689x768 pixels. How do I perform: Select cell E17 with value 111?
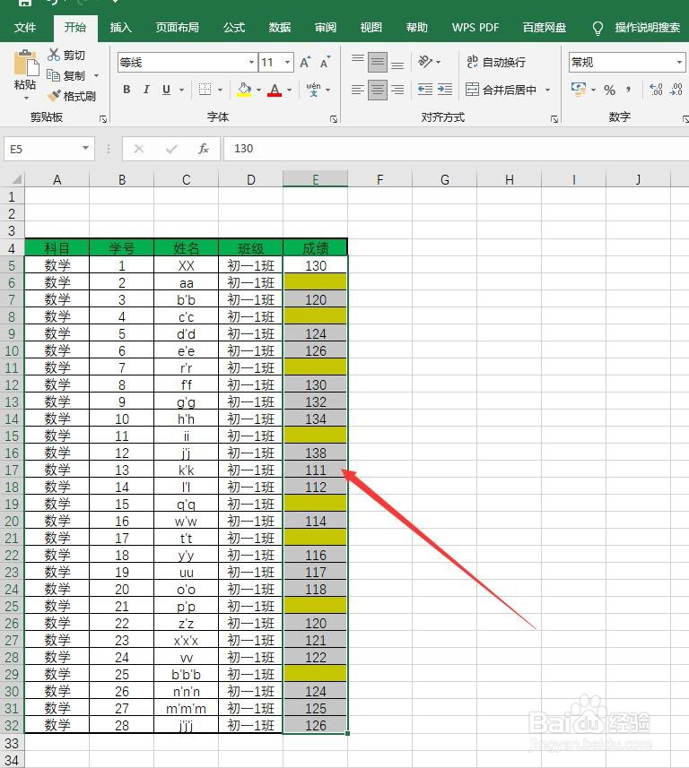pos(315,470)
